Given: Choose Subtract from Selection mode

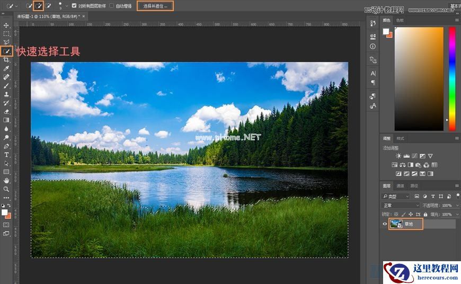Looking at the screenshot, I should (x=48, y=6).
